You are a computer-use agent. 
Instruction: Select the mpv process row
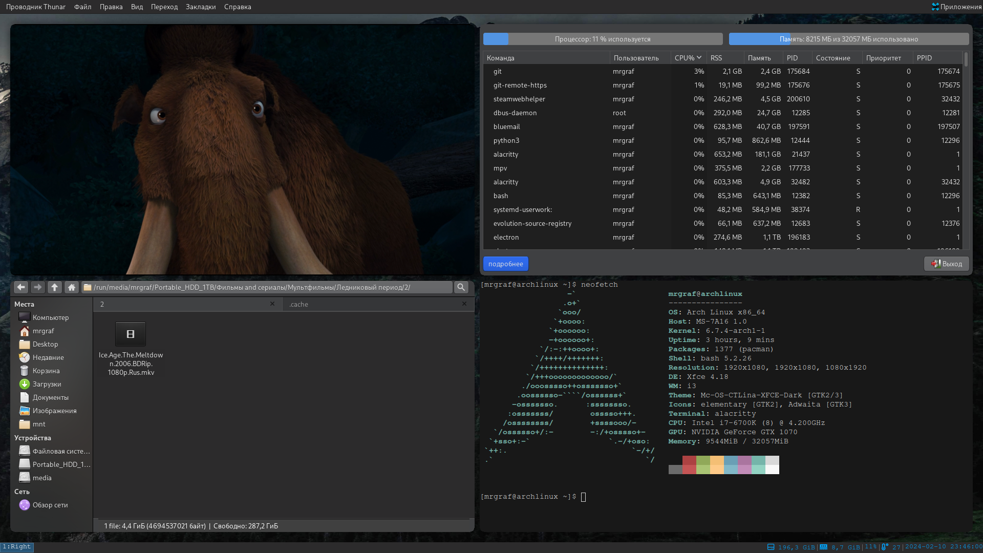pyautogui.click(x=723, y=168)
